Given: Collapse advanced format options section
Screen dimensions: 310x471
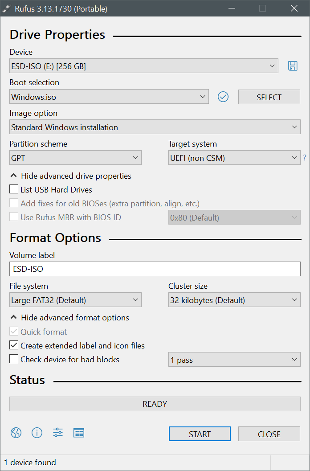Looking at the screenshot, I should click(70, 318).
